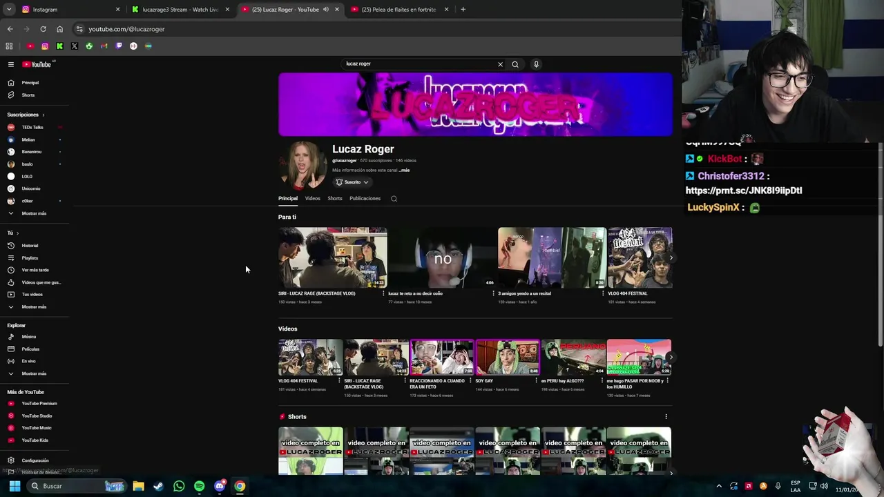The width and height of the screenshot is (884, 497).
Task: Open the tab search dropdown arrow
Action: [10, 10]
